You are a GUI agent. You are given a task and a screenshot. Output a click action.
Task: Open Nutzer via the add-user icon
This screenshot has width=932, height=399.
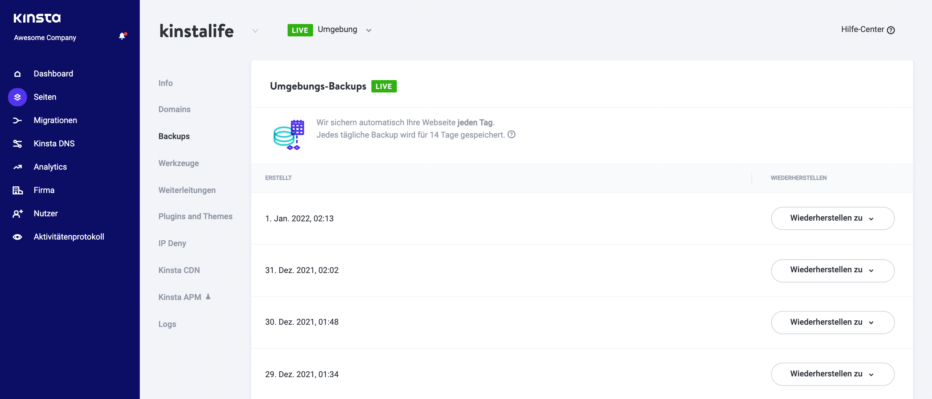click(17, 213)
